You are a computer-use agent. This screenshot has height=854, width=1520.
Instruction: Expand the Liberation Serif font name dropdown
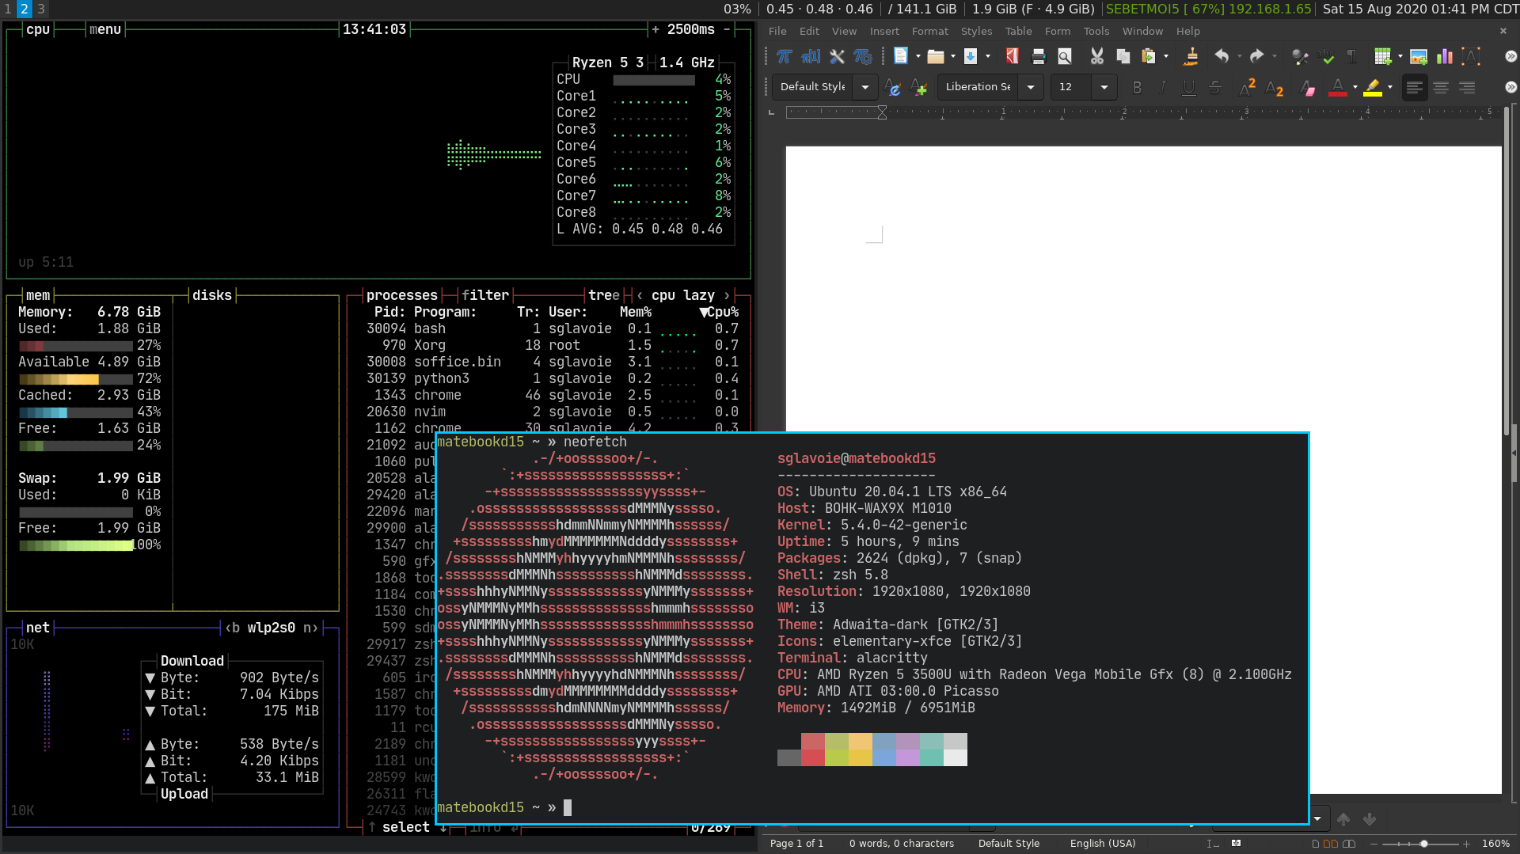(x=1031, y=87)
